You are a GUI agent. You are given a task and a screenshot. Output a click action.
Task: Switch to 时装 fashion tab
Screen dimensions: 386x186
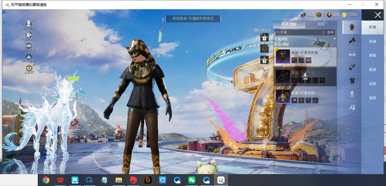click(373, 27)
